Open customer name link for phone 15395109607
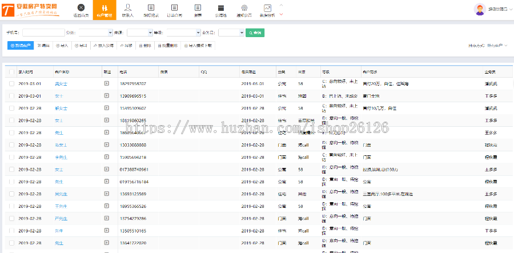The image size is (514, 253). pos(61,108)
